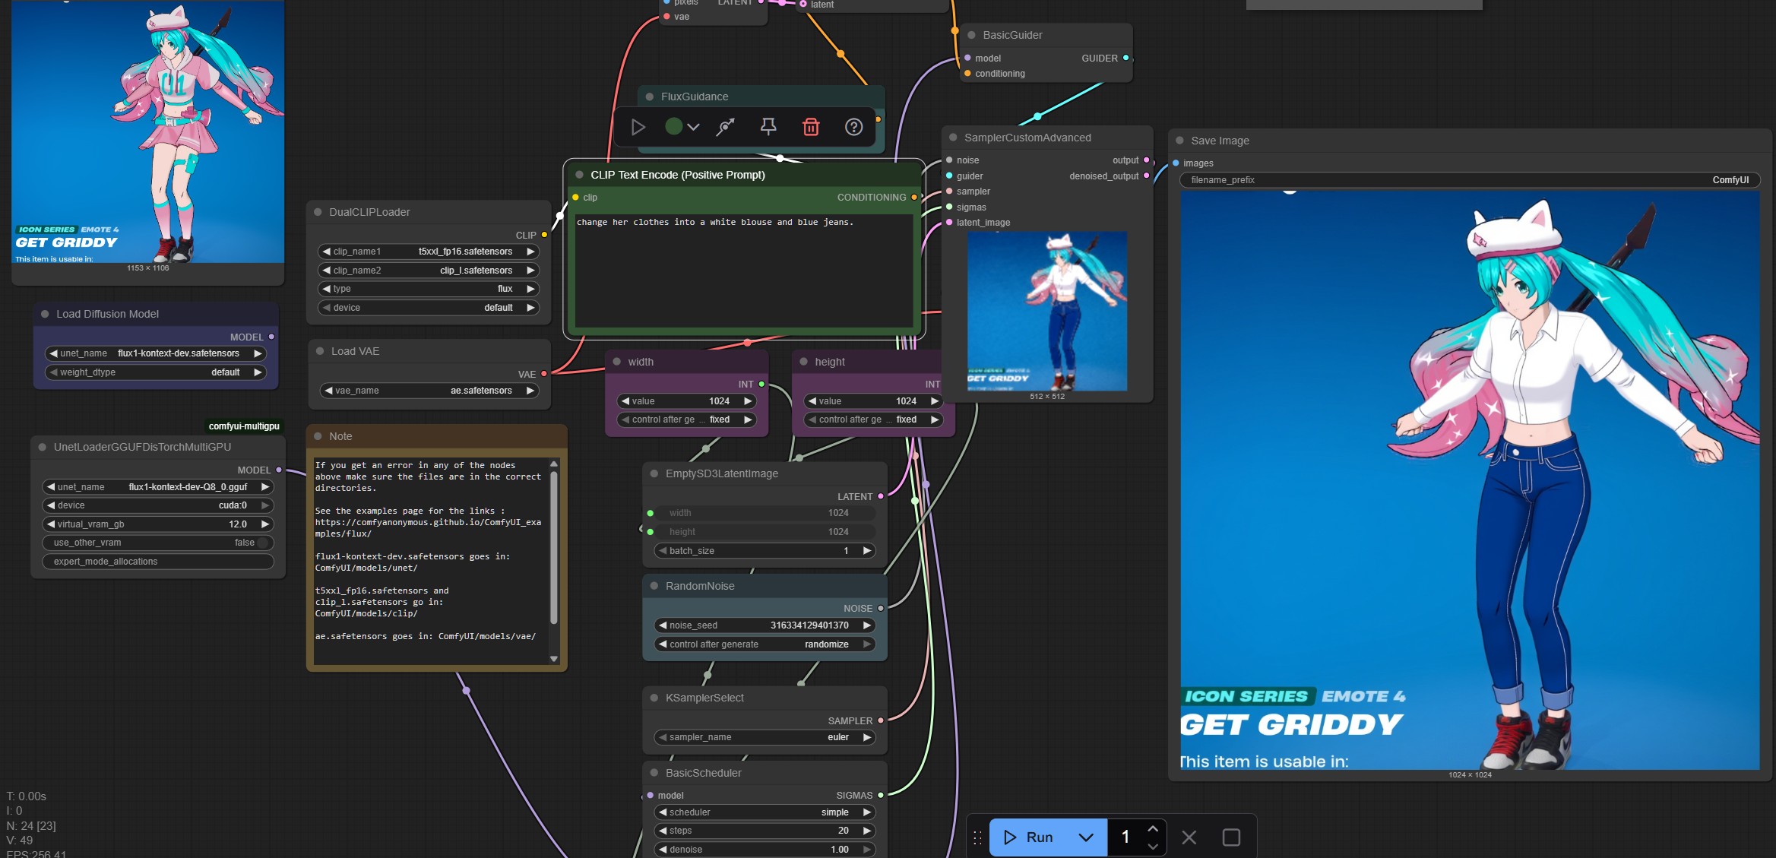The image size is (1776, 858).
Task: Open control after generate randomize combo
Action: click(x=765, y=644)
